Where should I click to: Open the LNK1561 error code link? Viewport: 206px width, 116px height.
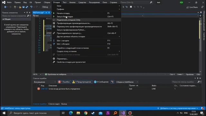coord(44,89)
